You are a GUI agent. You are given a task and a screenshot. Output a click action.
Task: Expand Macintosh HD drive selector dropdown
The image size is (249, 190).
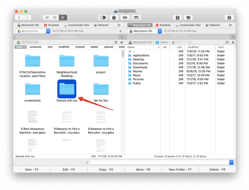pyautogui.click(x=160, y=31)
